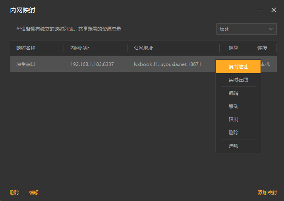Sort by 映射名称 column header

26,48
